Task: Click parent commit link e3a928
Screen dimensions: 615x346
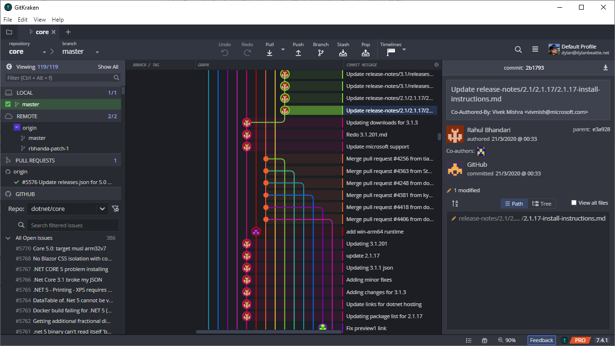Action: (601, 130)
